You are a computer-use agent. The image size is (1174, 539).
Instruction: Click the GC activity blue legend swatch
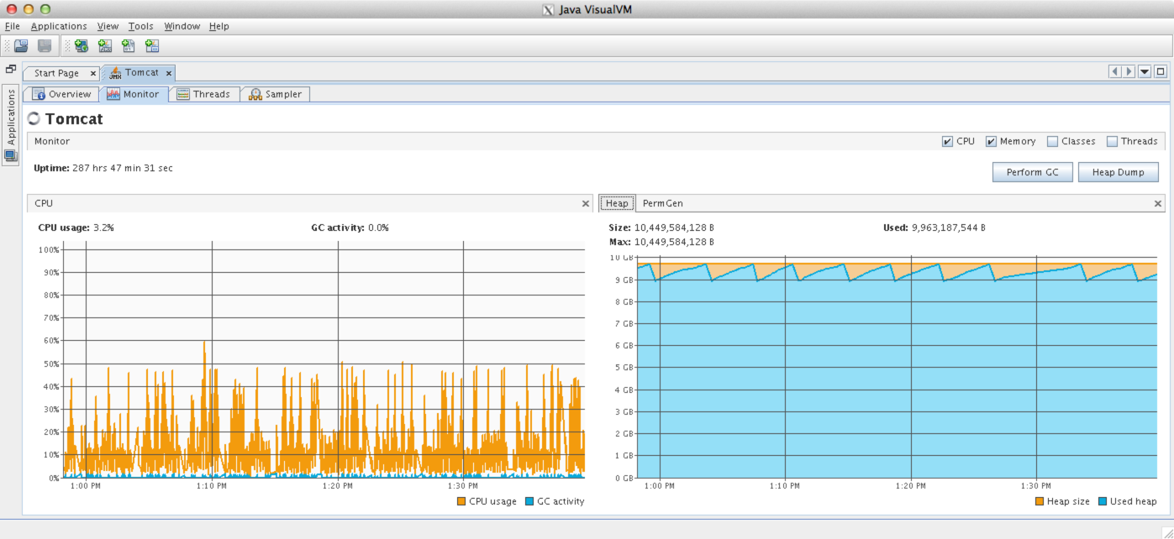529,501
